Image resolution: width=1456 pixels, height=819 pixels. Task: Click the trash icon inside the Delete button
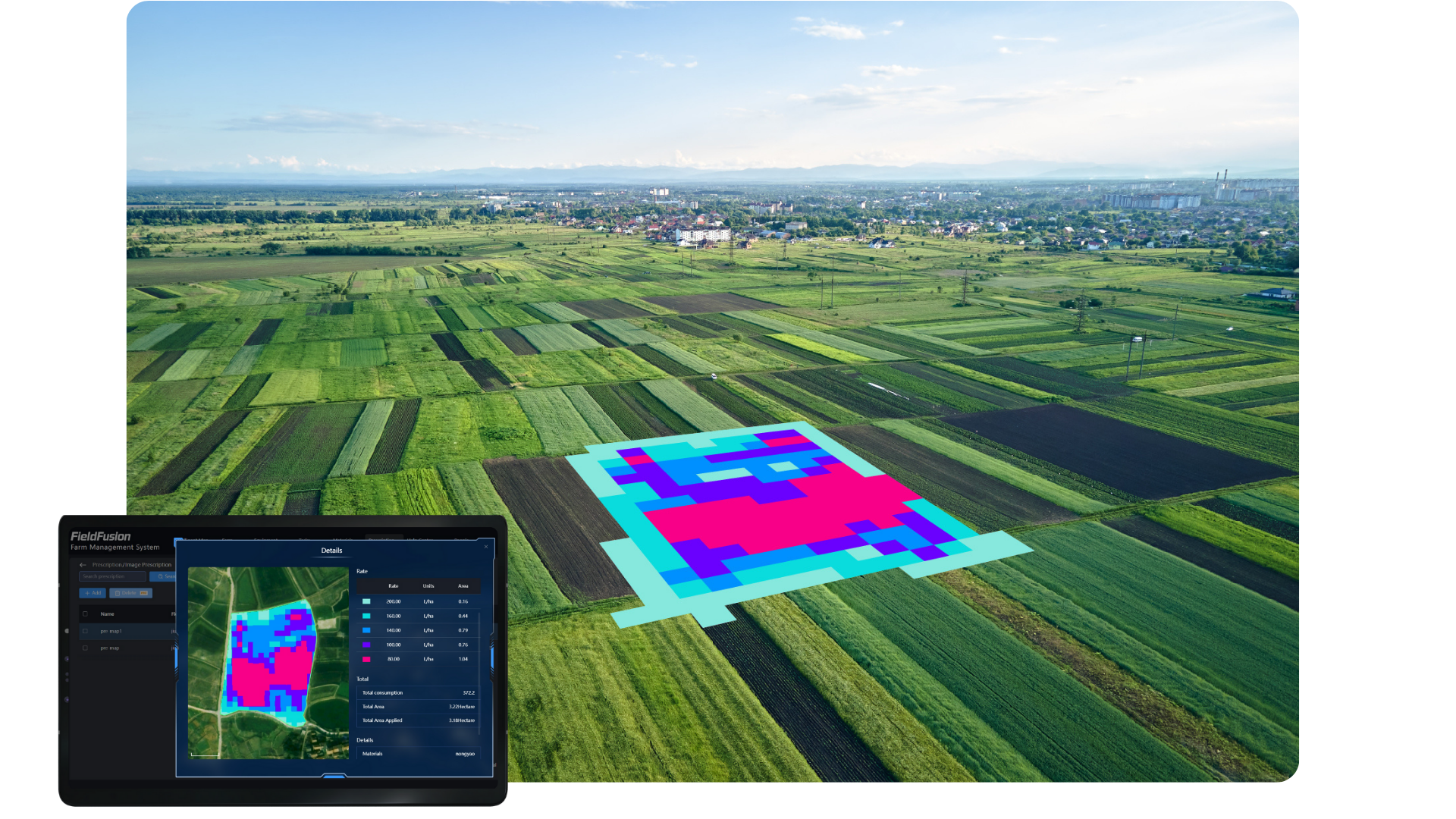tap(118, 593)
